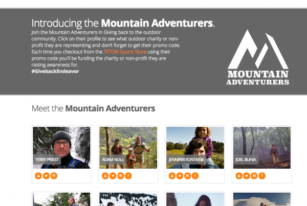Visit Joel Buhia's Facebook page
This screenshot has height=206, width=307.
(262, 176)
